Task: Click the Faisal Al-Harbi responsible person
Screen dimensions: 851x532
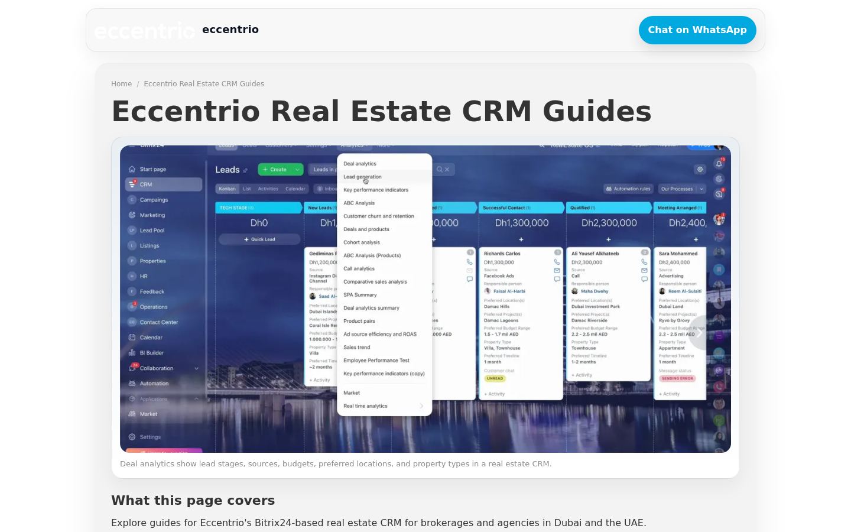Action: click(x=509, y=291)
